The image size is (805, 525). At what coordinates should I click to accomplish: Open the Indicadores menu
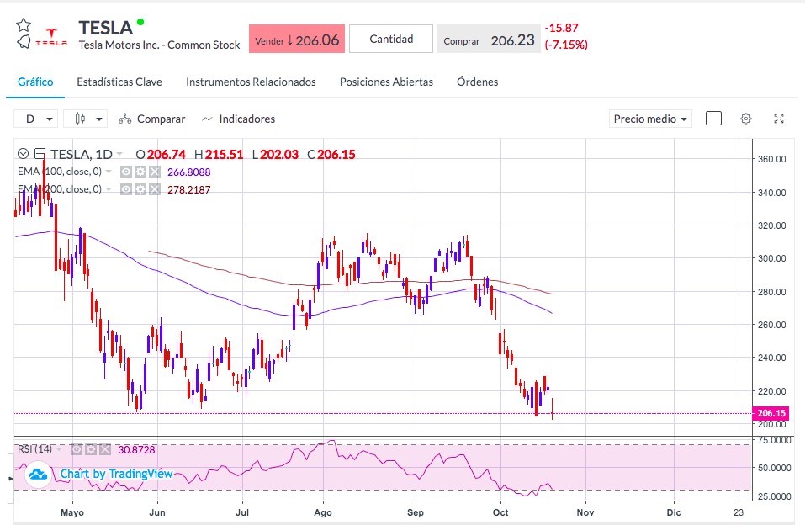238,119
